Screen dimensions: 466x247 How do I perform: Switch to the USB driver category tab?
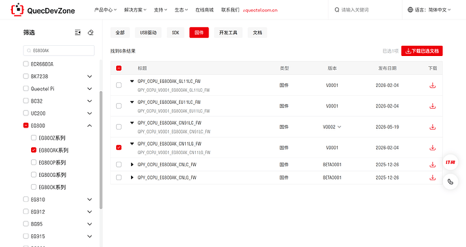[x=149, y=32]
